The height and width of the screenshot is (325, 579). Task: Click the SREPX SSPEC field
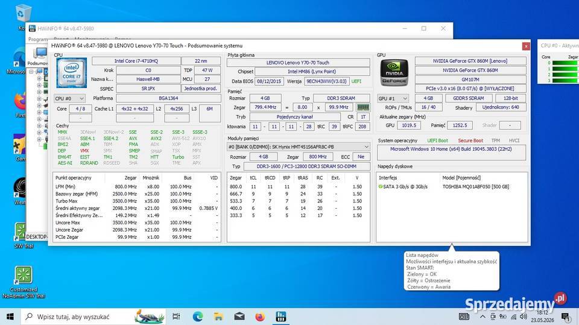click(148, 89)
